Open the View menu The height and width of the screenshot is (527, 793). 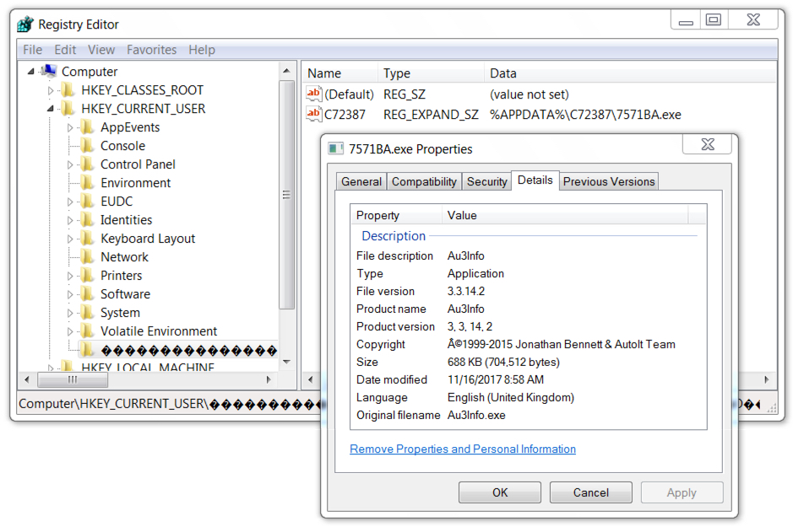coord(101,50)
